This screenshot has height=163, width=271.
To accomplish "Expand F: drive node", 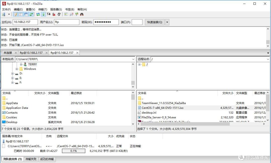I will (13, 83).
